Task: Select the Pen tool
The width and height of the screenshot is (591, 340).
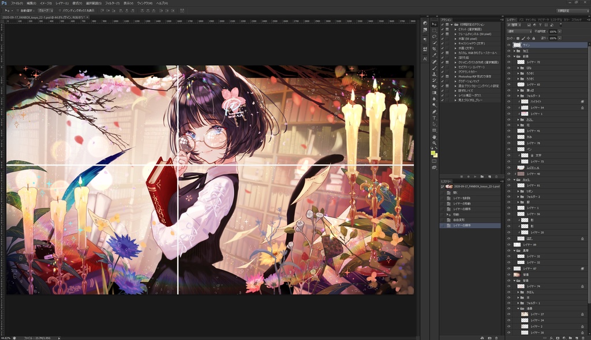Action: 434,112
